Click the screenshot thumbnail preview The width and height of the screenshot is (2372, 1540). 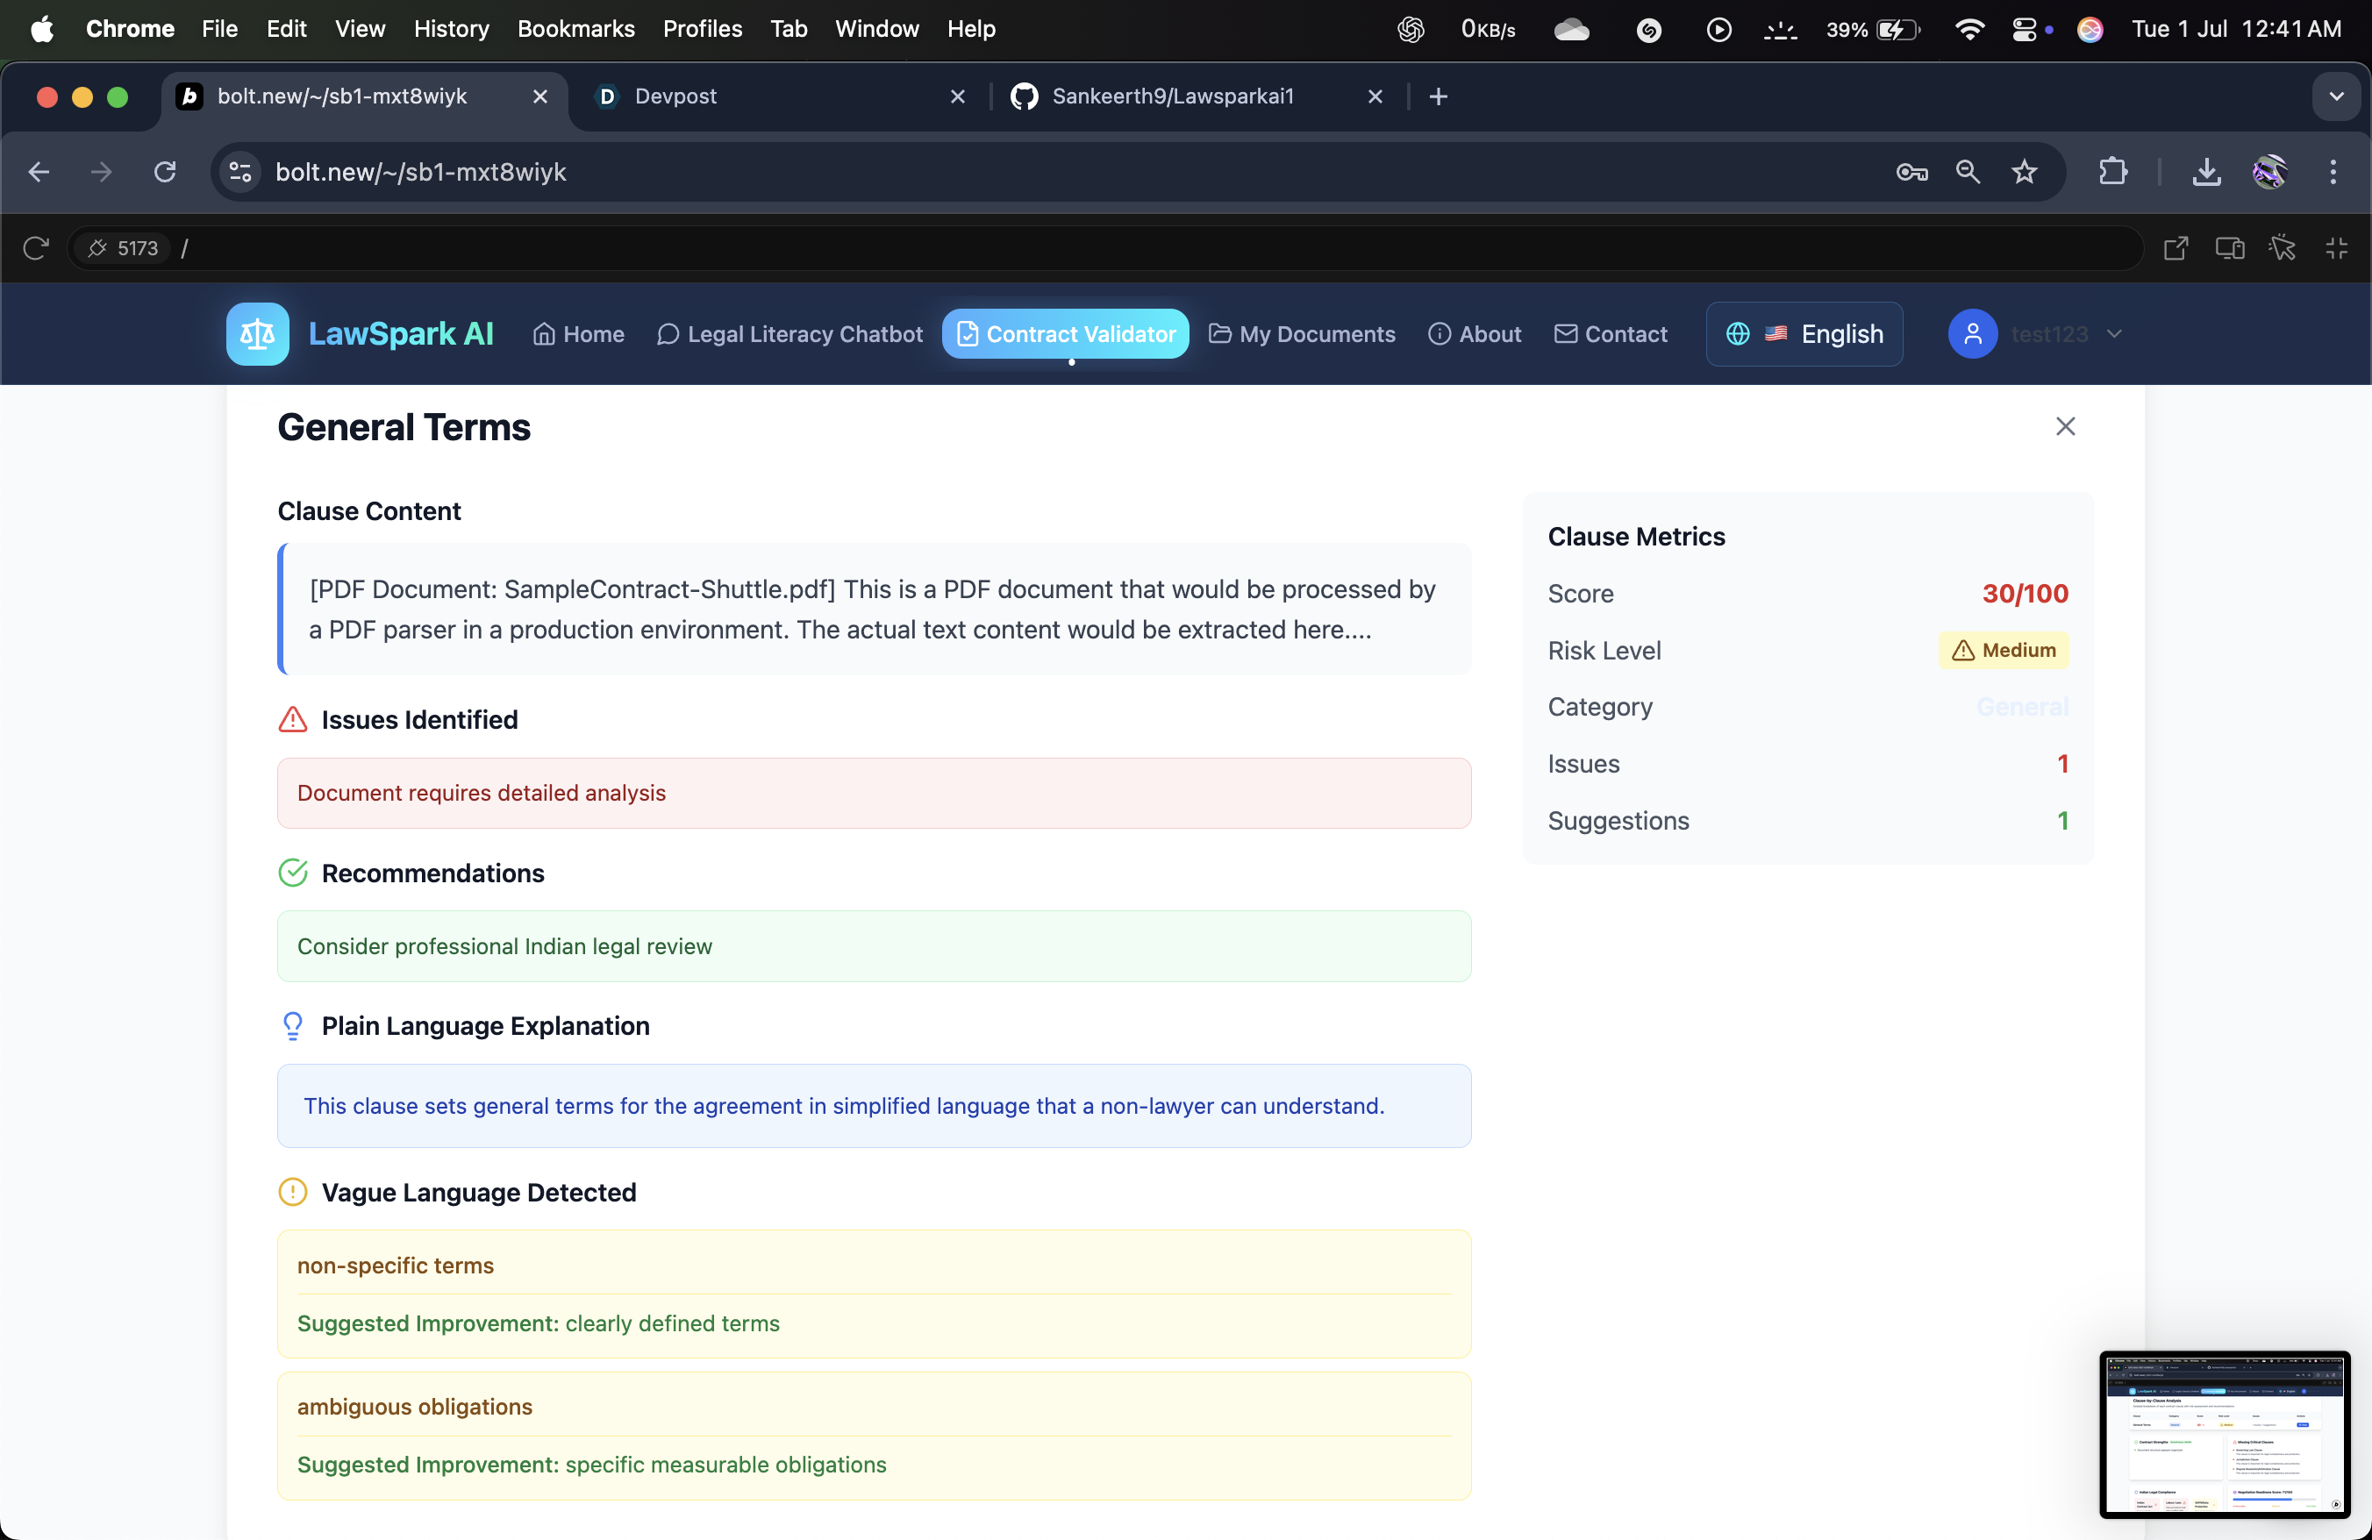click(2225, 1433)
